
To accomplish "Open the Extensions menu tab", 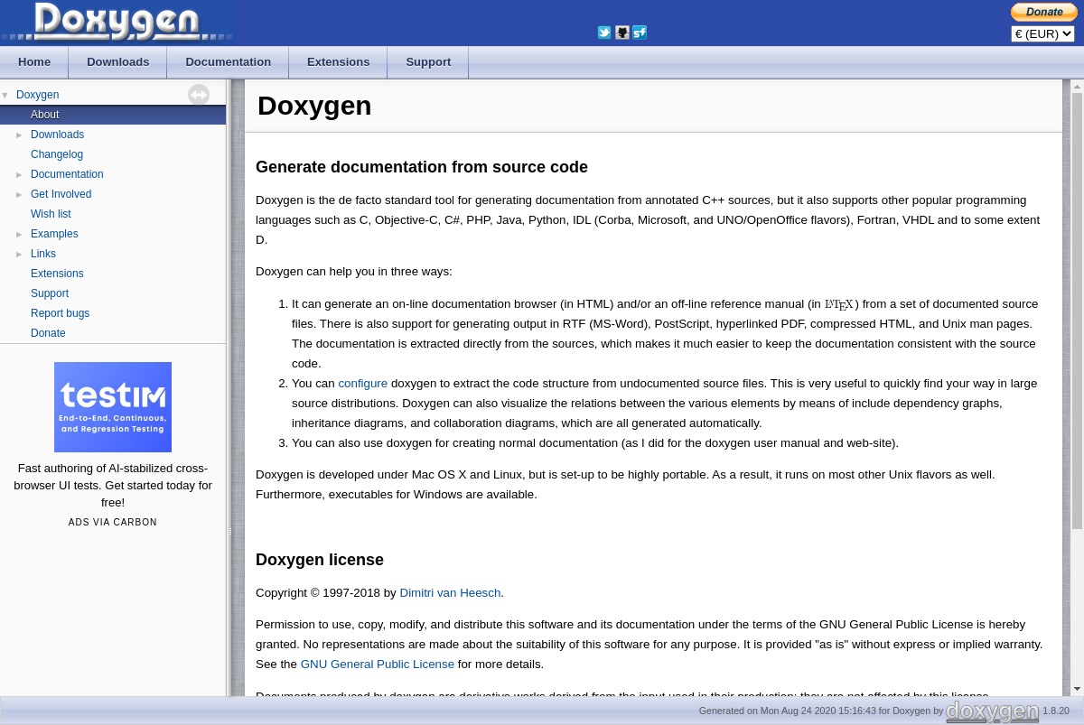I will (338, 62).
